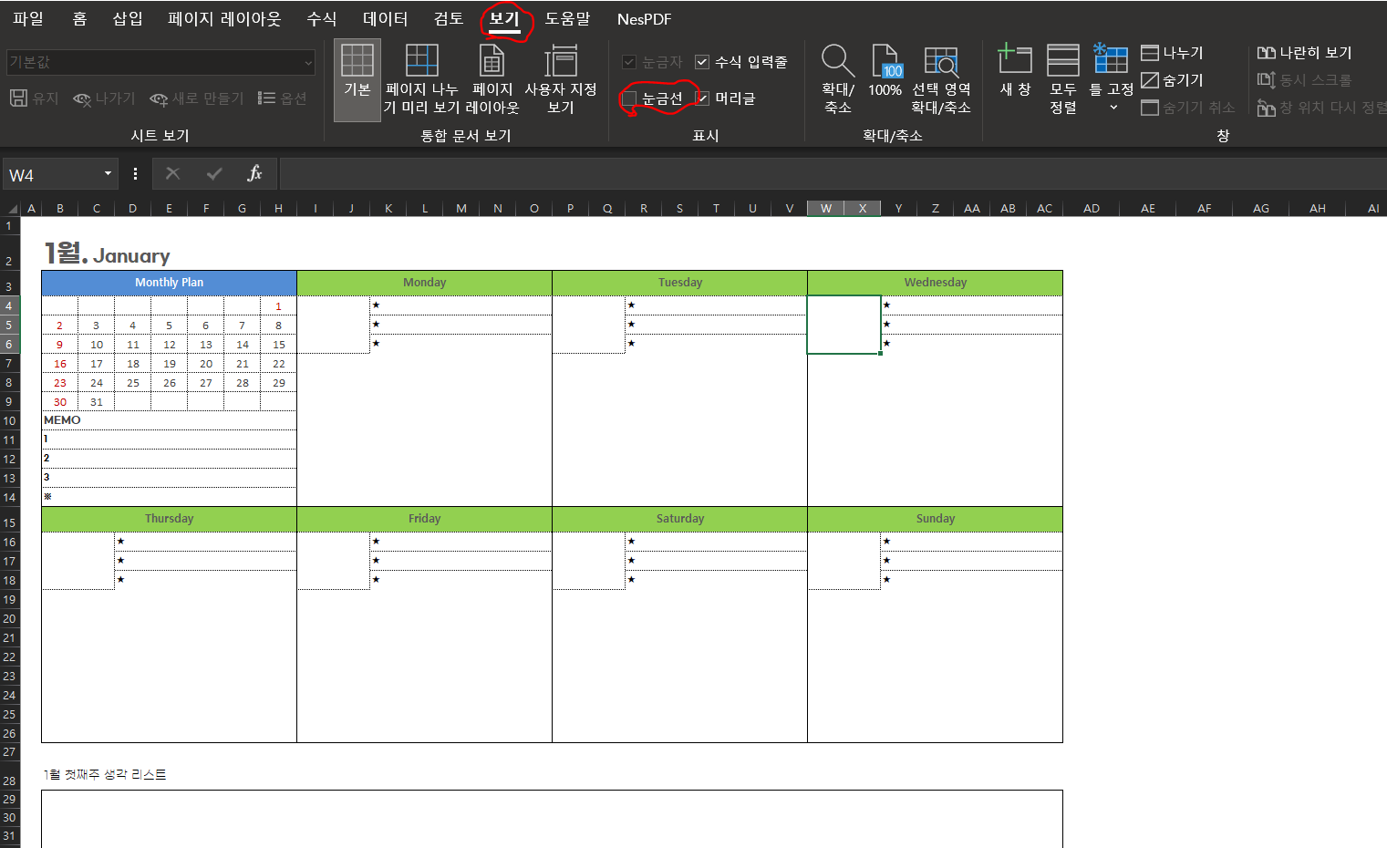Click the insert function fx icon
1387x848 pixels.
[x=254, y=173]
